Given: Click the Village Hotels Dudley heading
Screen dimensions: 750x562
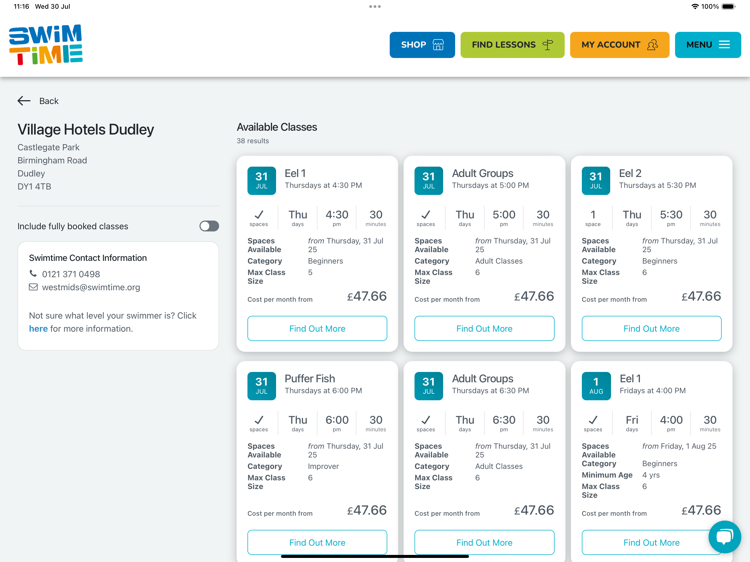Looking at the screenshot, I should (86, 129).
